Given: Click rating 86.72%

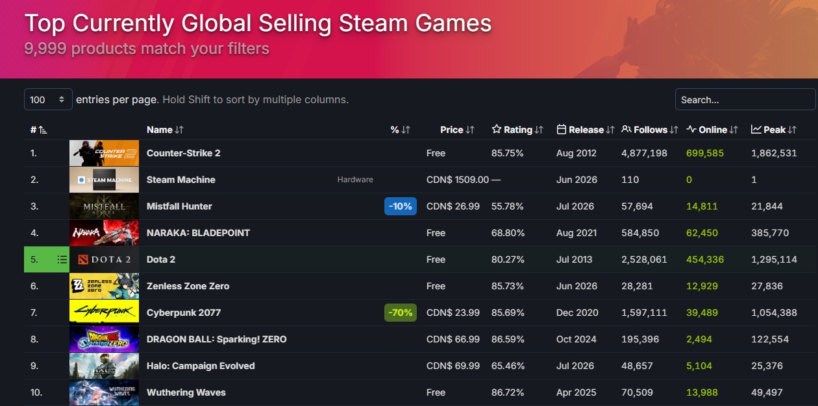Looking at the screenshot, I should point(508,392).
